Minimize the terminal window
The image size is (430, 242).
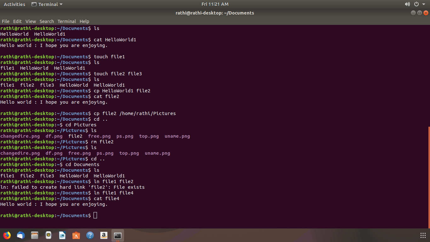click(413, 13)
